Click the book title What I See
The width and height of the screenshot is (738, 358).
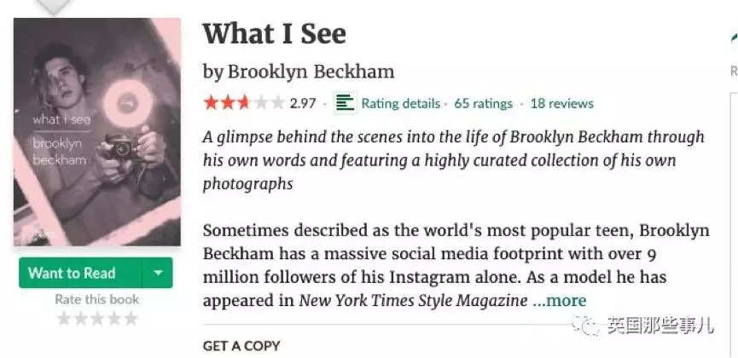[274, 34]
